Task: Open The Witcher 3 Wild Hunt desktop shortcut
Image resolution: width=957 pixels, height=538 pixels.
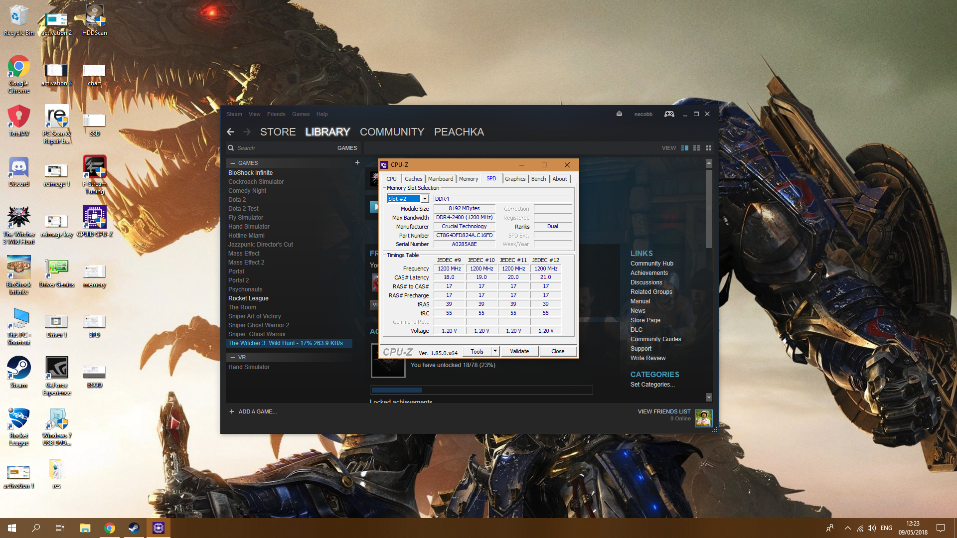Action: click(x=19, y=225)
